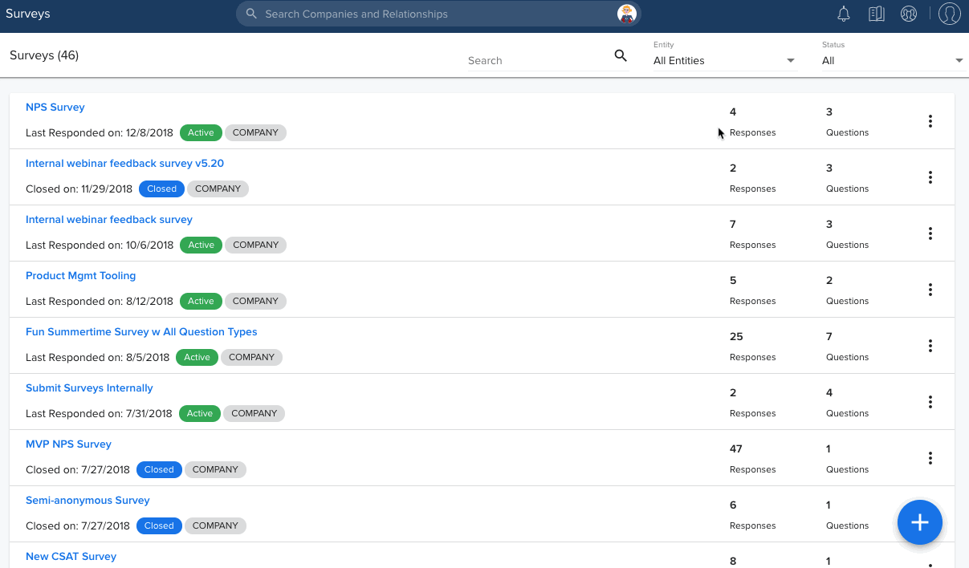This screenshot has height=568, width=969.
Task: Click the avatar in global search bar
Action: tap(627, 14)
